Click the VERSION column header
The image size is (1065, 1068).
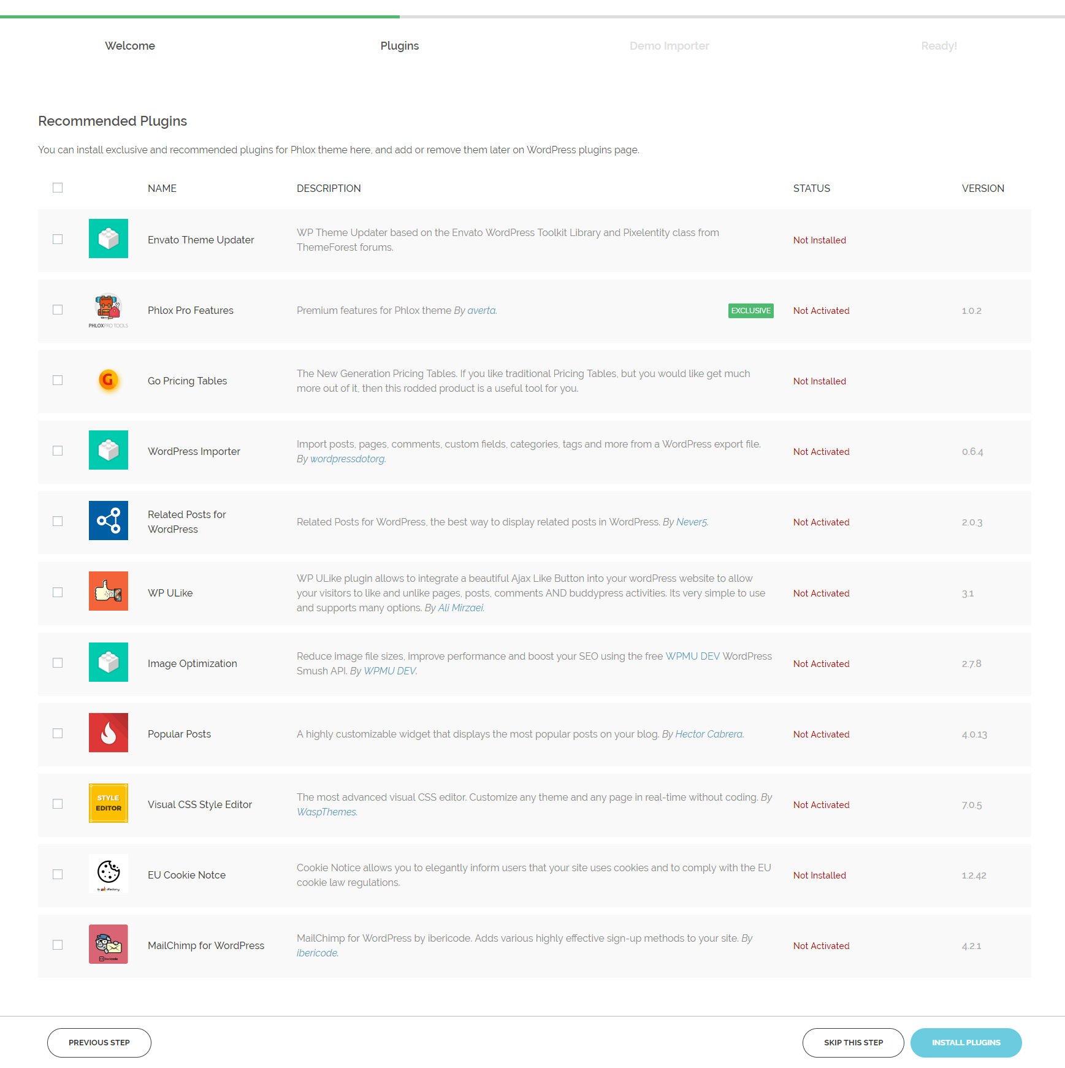click(983, 189)
